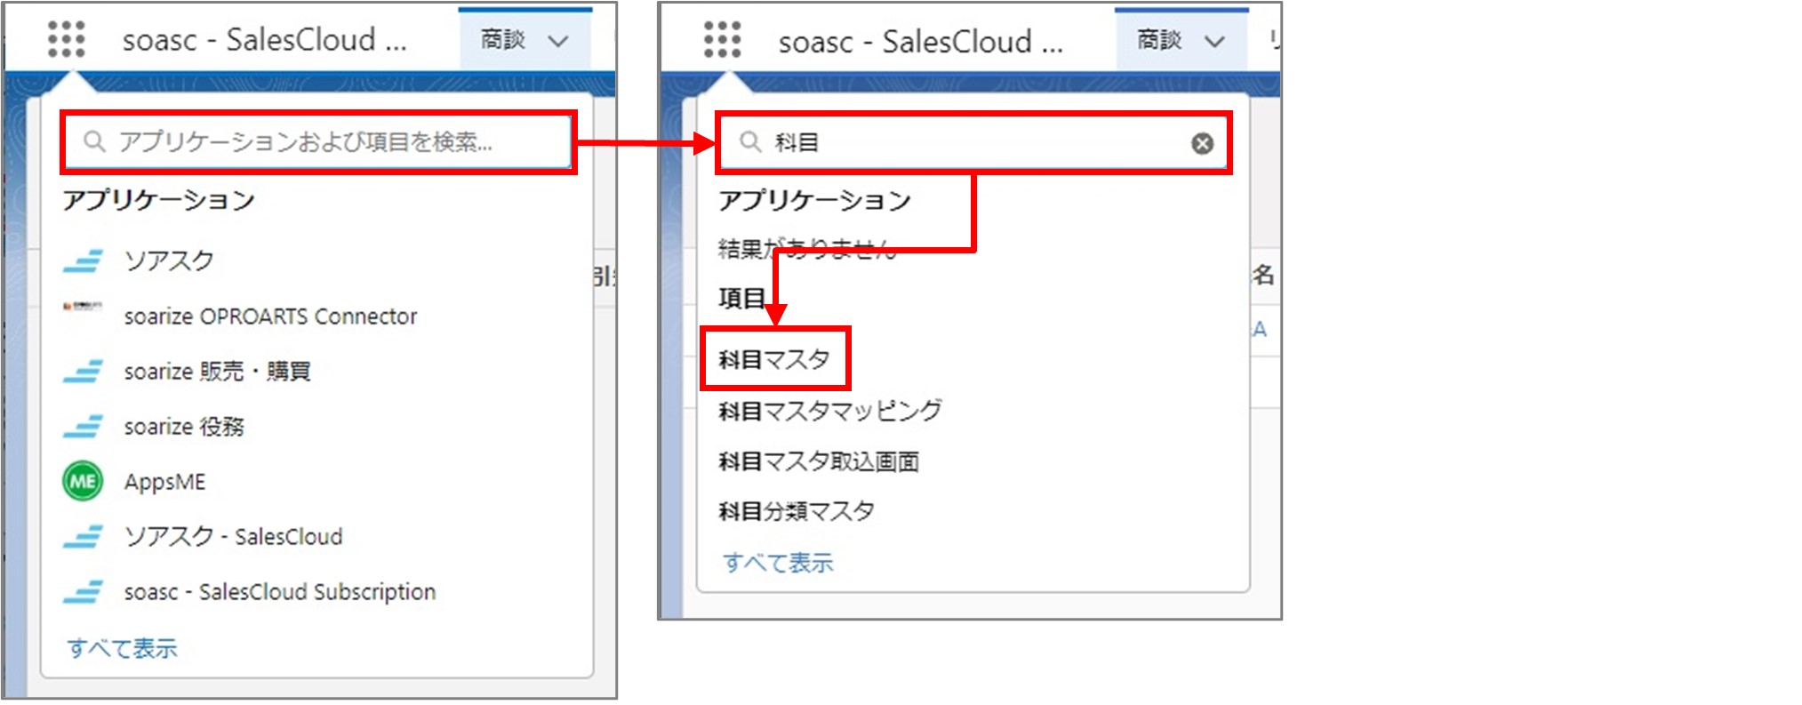Open ソアスク - SalesCloud application
The image size is (1802, 705).
pos(233,537)
